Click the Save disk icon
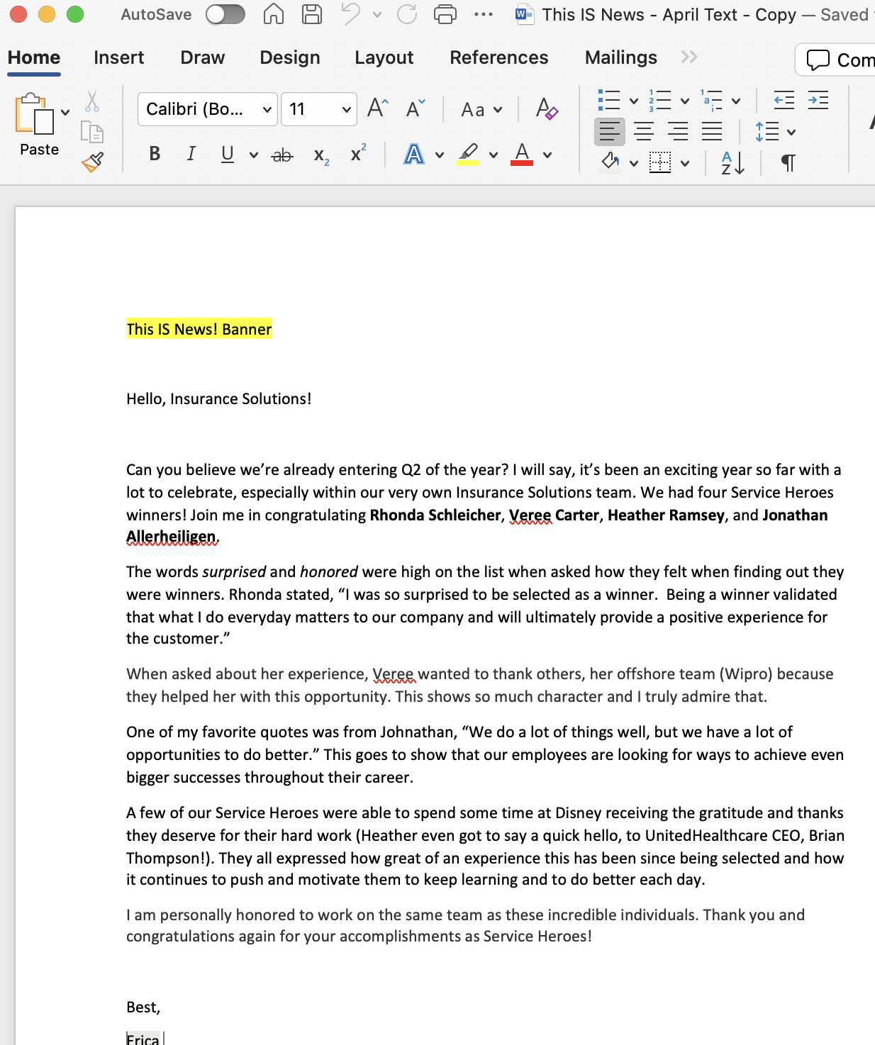The image size is (875, 1045). coord(311,14)
